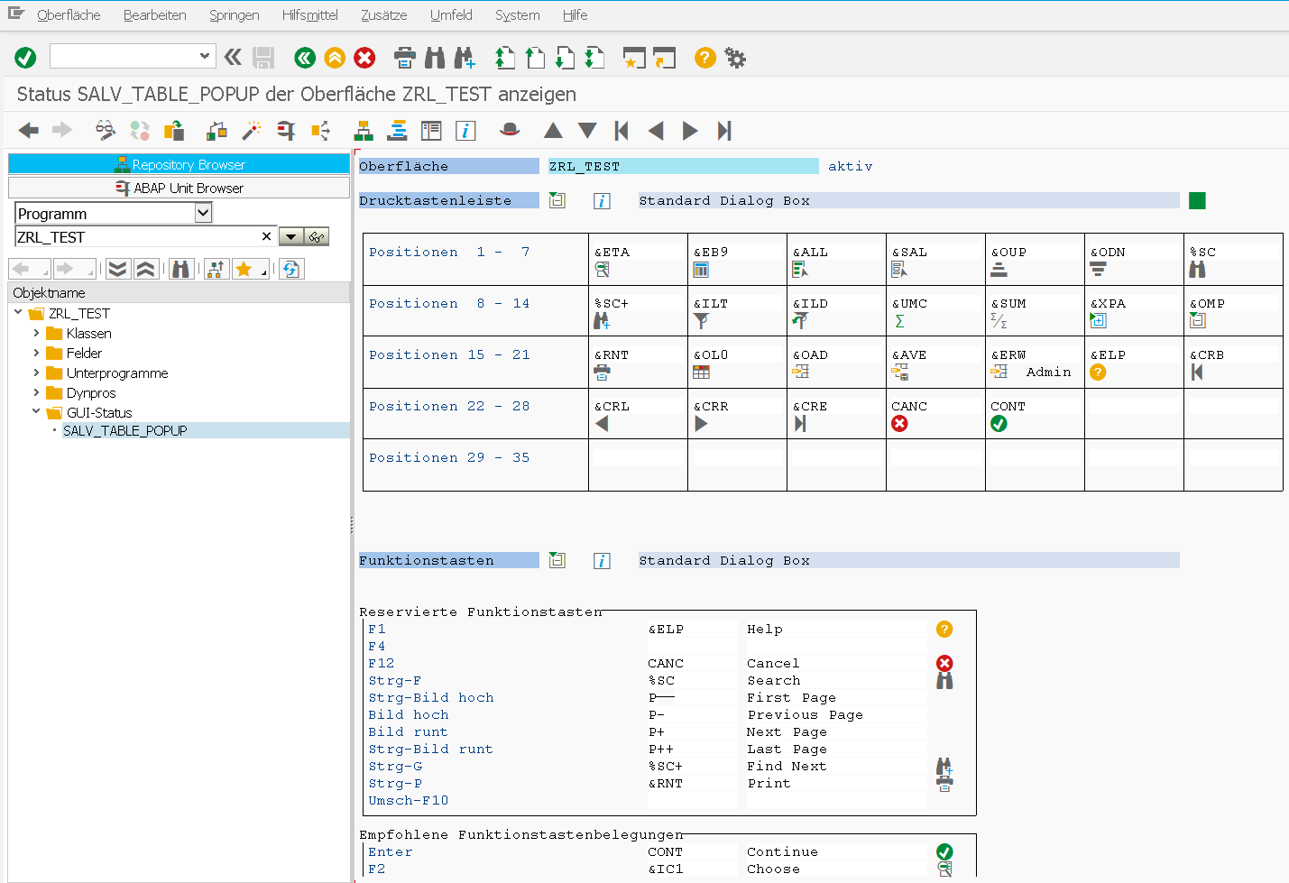This screenshot has height=883, width=1289.
Task: Switch to ABAP Unit Browser
Action: coord(179,188)
